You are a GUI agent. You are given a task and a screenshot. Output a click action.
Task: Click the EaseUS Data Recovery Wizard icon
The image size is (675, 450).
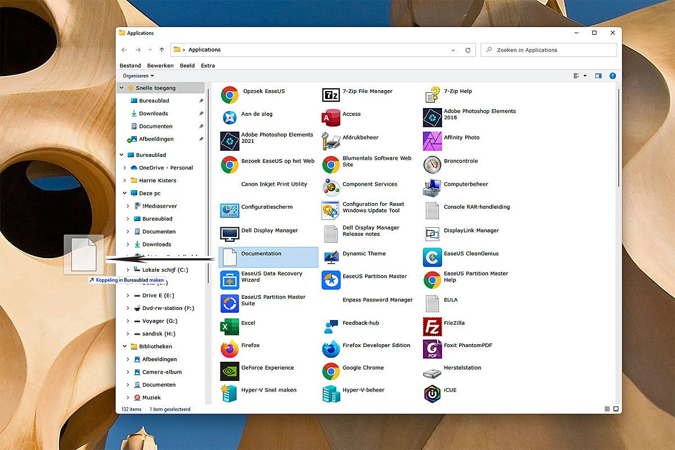point(229,280)
